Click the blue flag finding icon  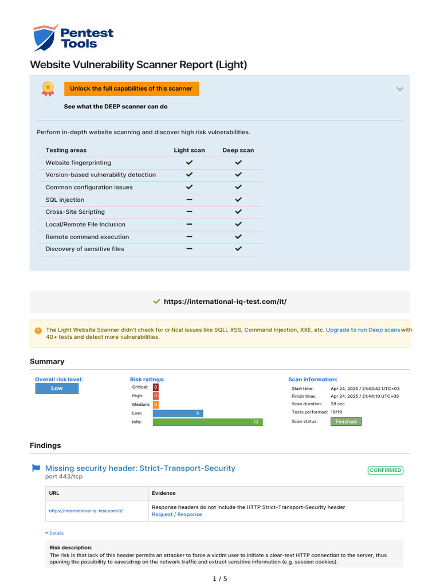coord(36,468)
